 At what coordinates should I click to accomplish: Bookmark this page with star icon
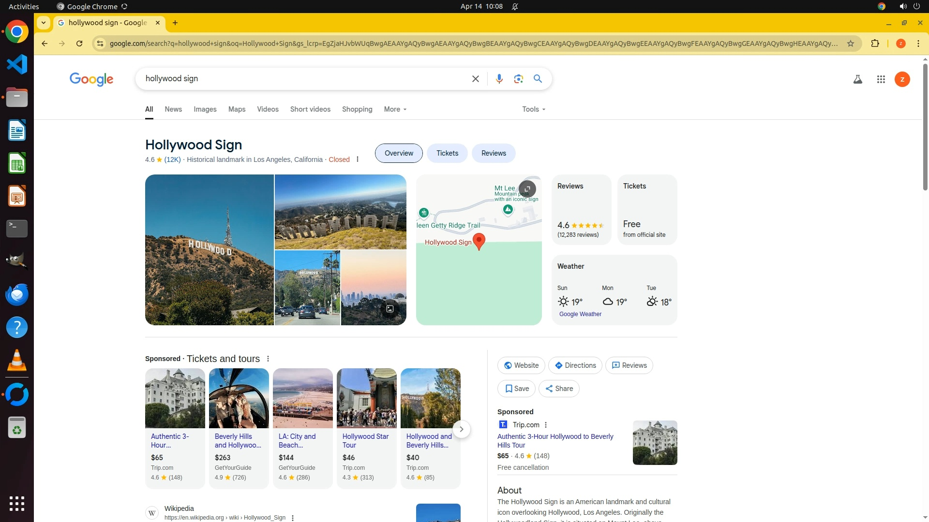850,43
